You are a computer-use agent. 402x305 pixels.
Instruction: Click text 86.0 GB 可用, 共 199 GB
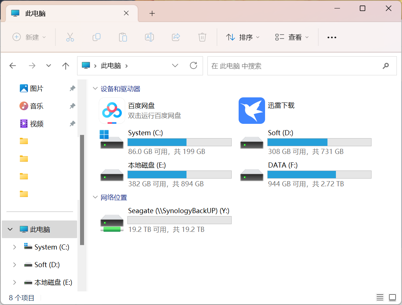click(x=167, y=152)
